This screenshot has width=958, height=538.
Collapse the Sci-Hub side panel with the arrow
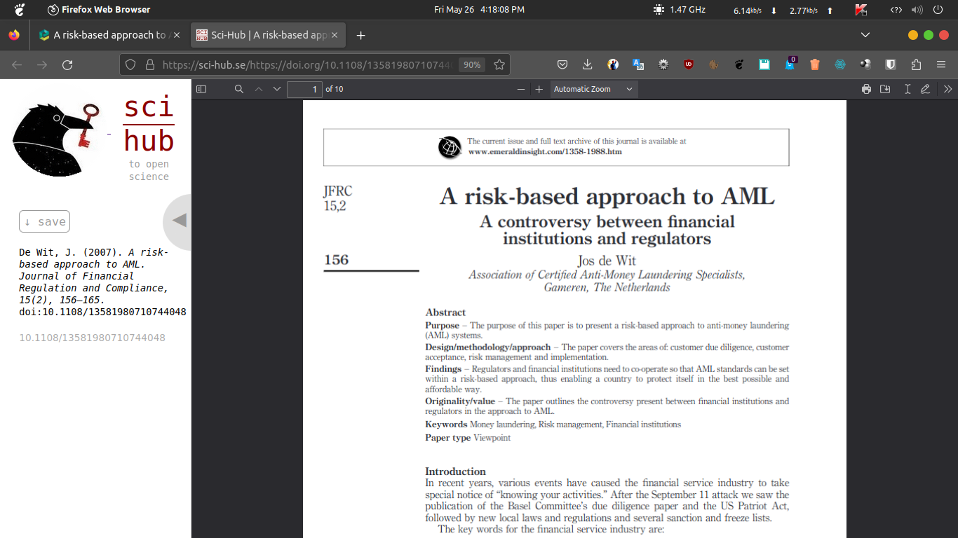180,221
